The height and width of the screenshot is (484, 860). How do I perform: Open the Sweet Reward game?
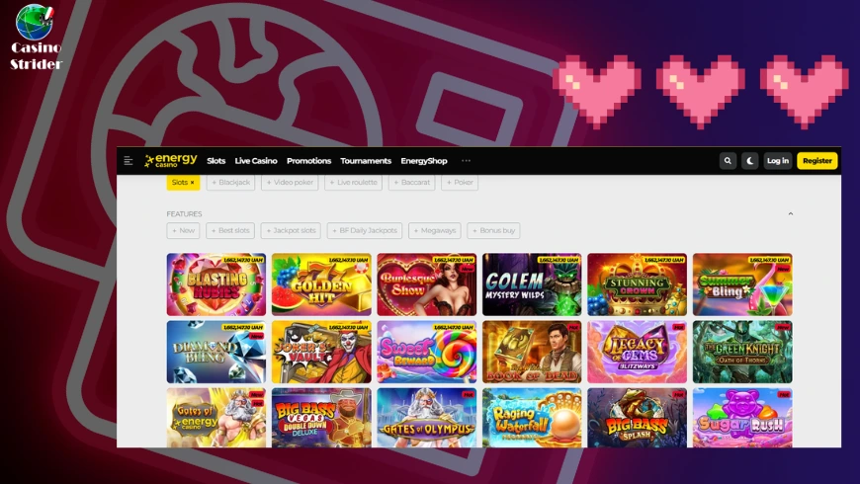tap(427, 352)
